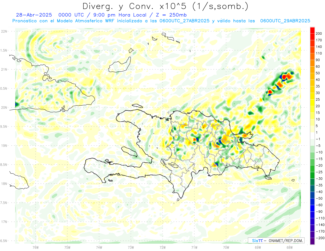325x251 pixels.
Task: Click the white color bar segment between 1 and -1
Action: (x=312, y=136)
